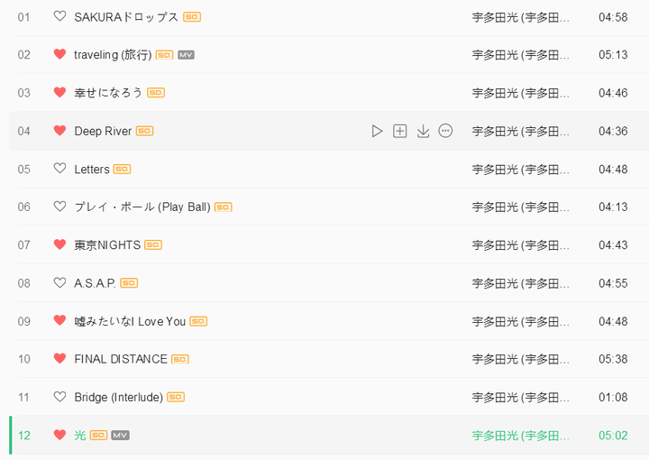Open artist 宇多田光 on Letters row
Viewport: 649px width, 460px height.
coord(521,169)
